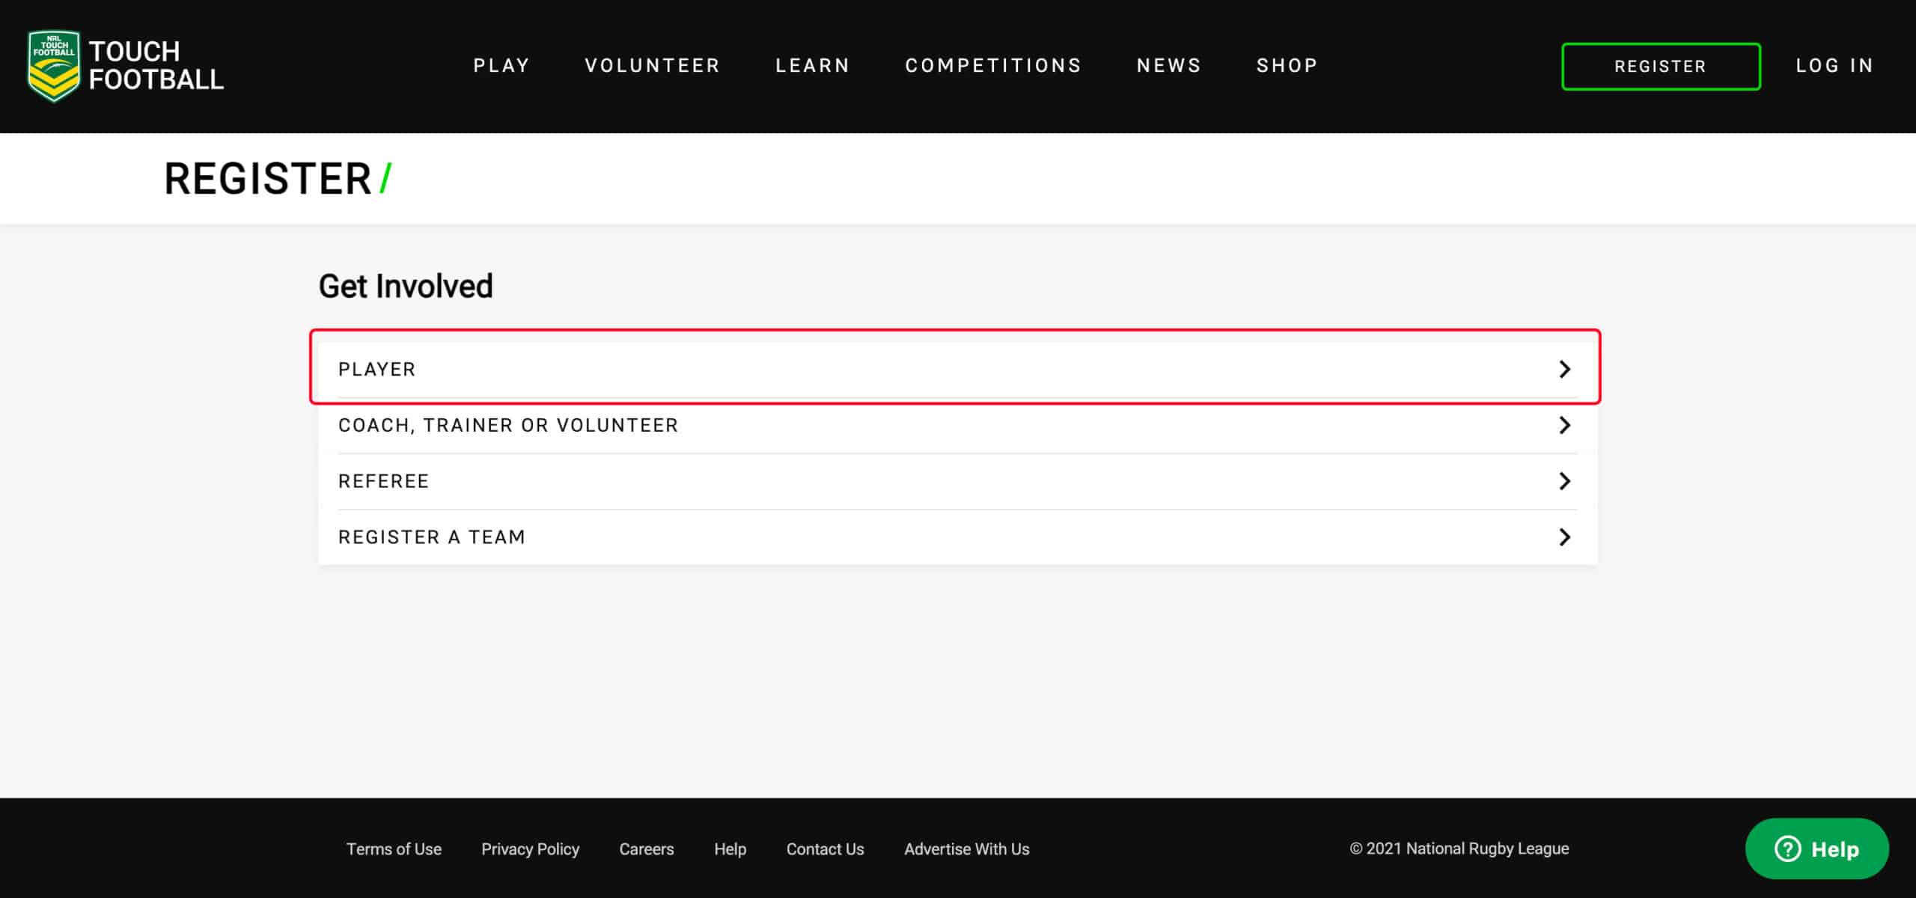This screenshot has width=1916, height=898.
Task: Open the Referee registration row
Action: (957, 481)
